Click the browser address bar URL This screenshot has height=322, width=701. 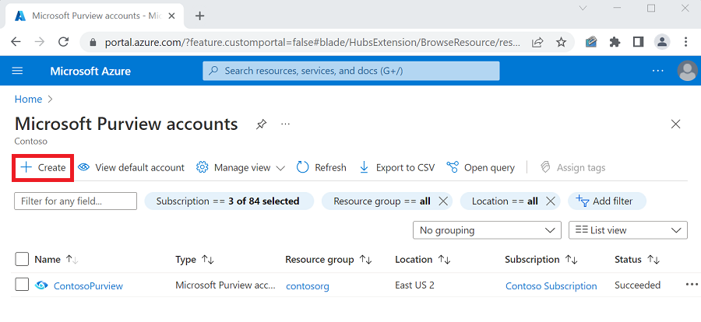point(312,43)
